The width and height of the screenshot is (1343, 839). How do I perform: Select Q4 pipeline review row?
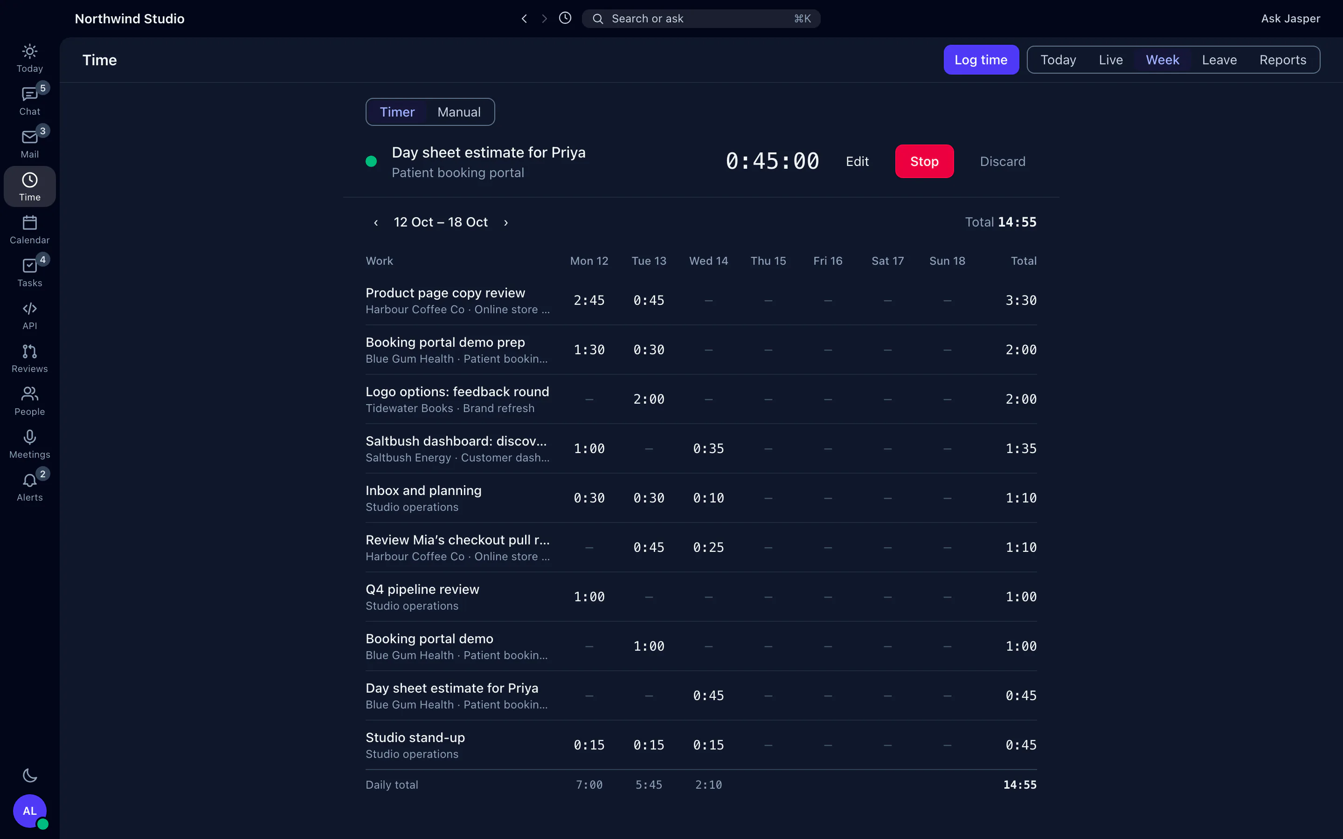point(701,597)
